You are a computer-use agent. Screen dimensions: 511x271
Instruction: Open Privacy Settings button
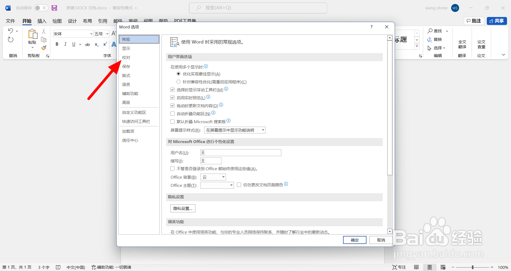183,208
